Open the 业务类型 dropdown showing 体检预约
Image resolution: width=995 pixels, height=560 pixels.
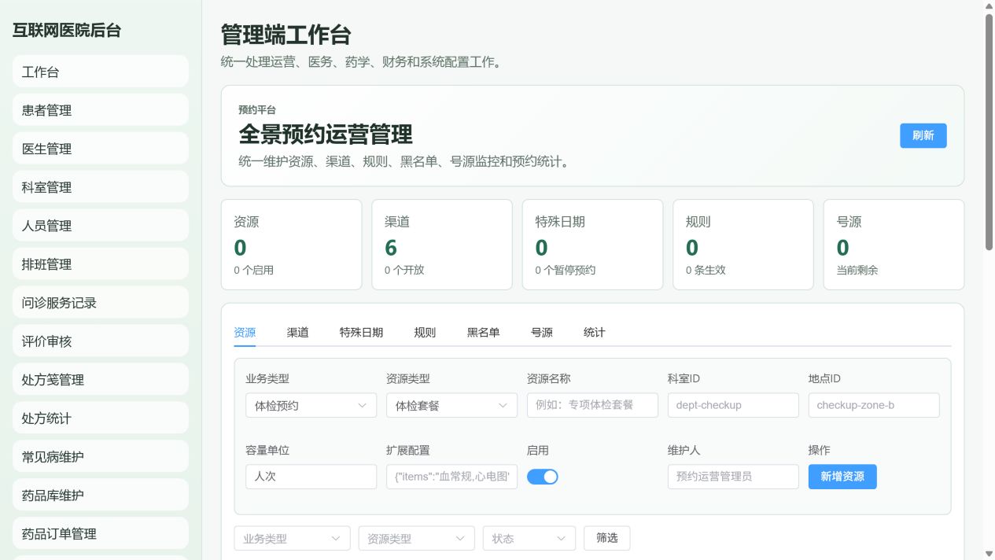coord(311,405)
